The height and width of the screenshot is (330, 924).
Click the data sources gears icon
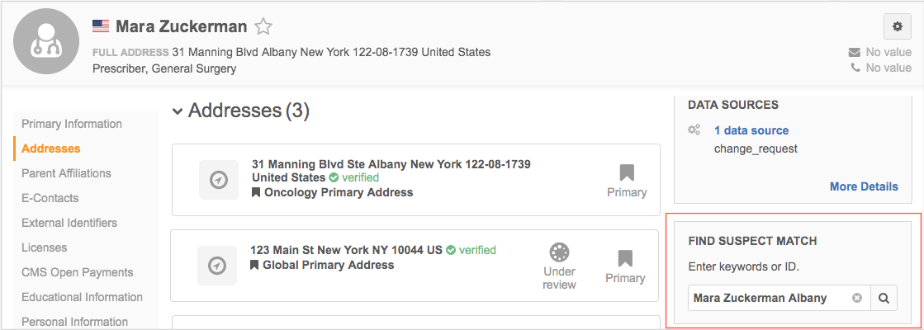694,130
